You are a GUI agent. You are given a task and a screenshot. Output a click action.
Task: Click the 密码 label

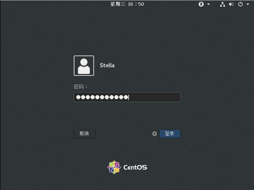click(x=80, y=87)
